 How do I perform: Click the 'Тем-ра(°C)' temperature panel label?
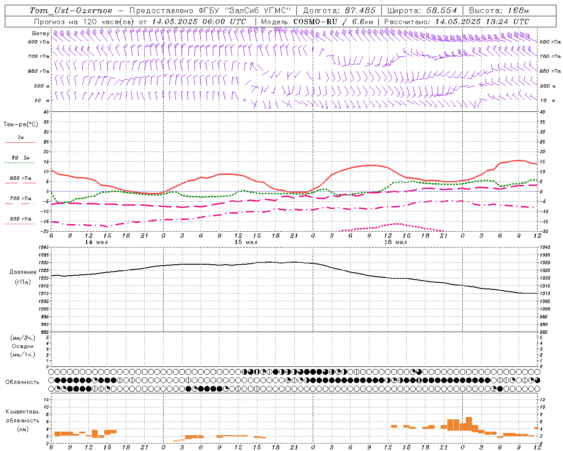21,125
